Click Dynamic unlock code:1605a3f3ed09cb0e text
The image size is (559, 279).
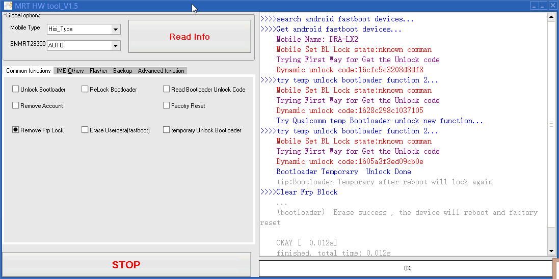pos(350,161)
